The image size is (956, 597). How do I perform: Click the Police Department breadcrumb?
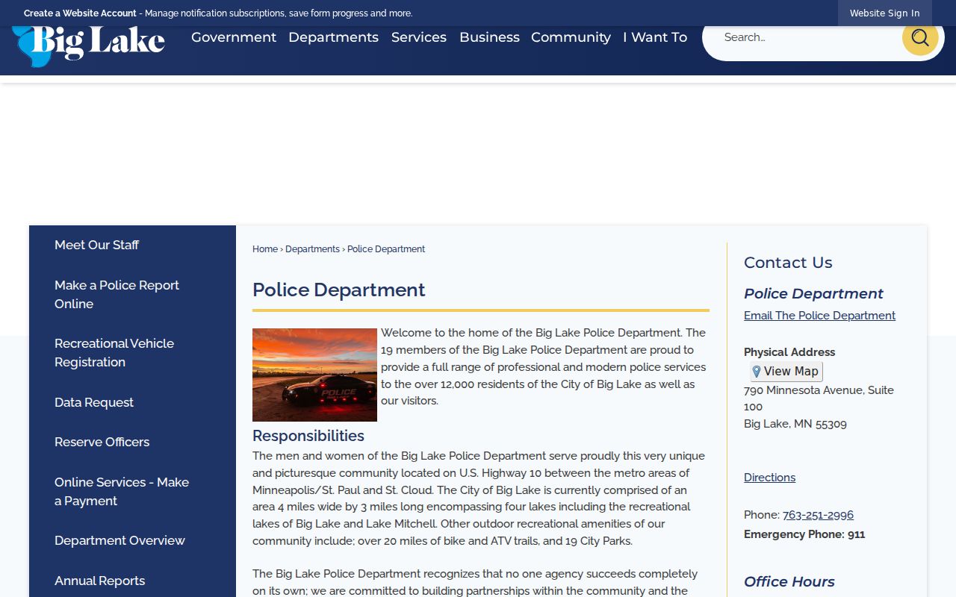click(386, 249)
